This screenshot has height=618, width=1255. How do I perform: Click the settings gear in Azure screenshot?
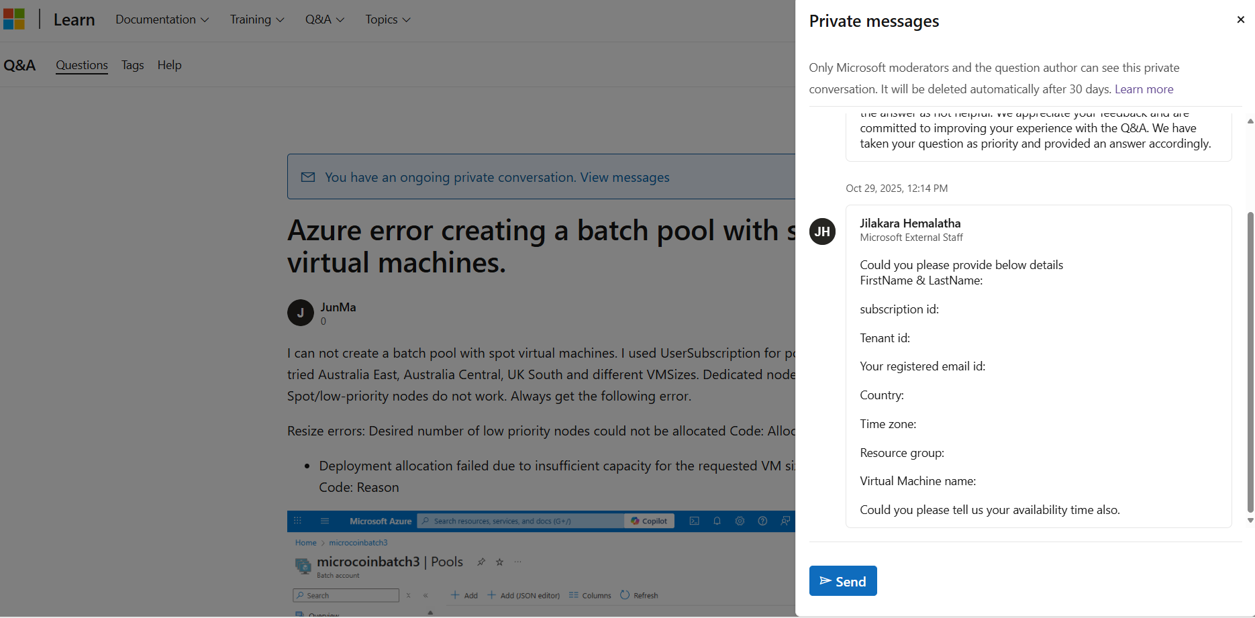[x=740, y=521]
